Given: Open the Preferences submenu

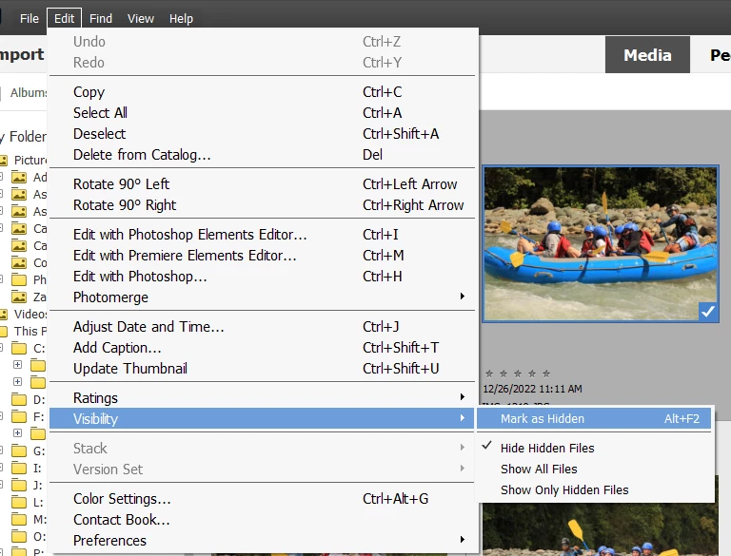Looking at the screenshot, I should [264, 541].
